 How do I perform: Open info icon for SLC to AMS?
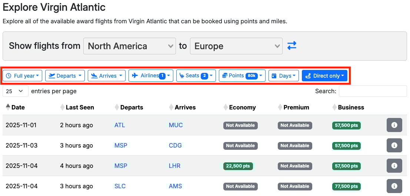pyautogui.click(x=394, y=186)
